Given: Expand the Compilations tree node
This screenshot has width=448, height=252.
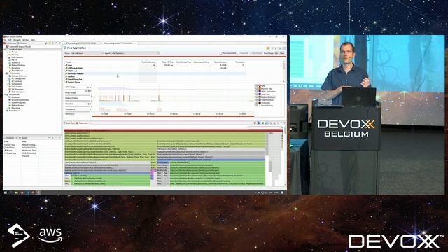Looking at the screenshot, I should click(8, 84).
